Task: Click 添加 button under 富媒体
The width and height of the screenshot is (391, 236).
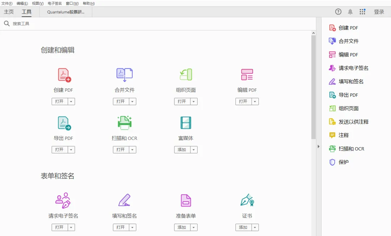Action: tap(182, 150)
